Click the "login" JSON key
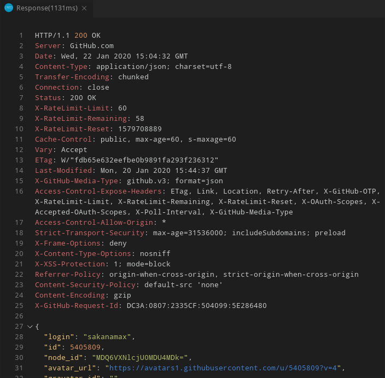The width and height of the screenshot is (385, 378). [x=59, y=337]
